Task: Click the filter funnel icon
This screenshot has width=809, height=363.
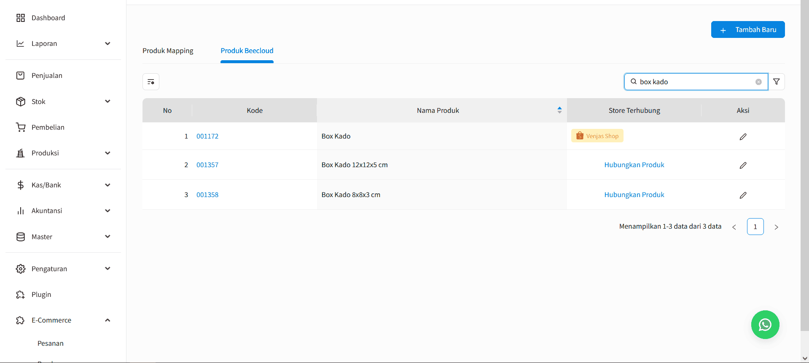Action: pyautogui.click(x=776, y=82)
